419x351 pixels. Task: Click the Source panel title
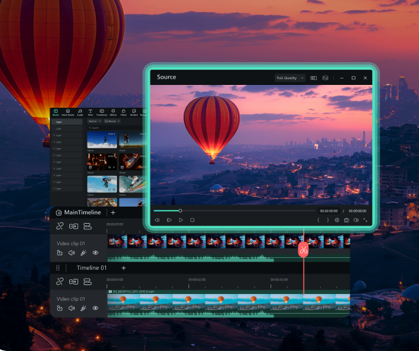[166, 77]
